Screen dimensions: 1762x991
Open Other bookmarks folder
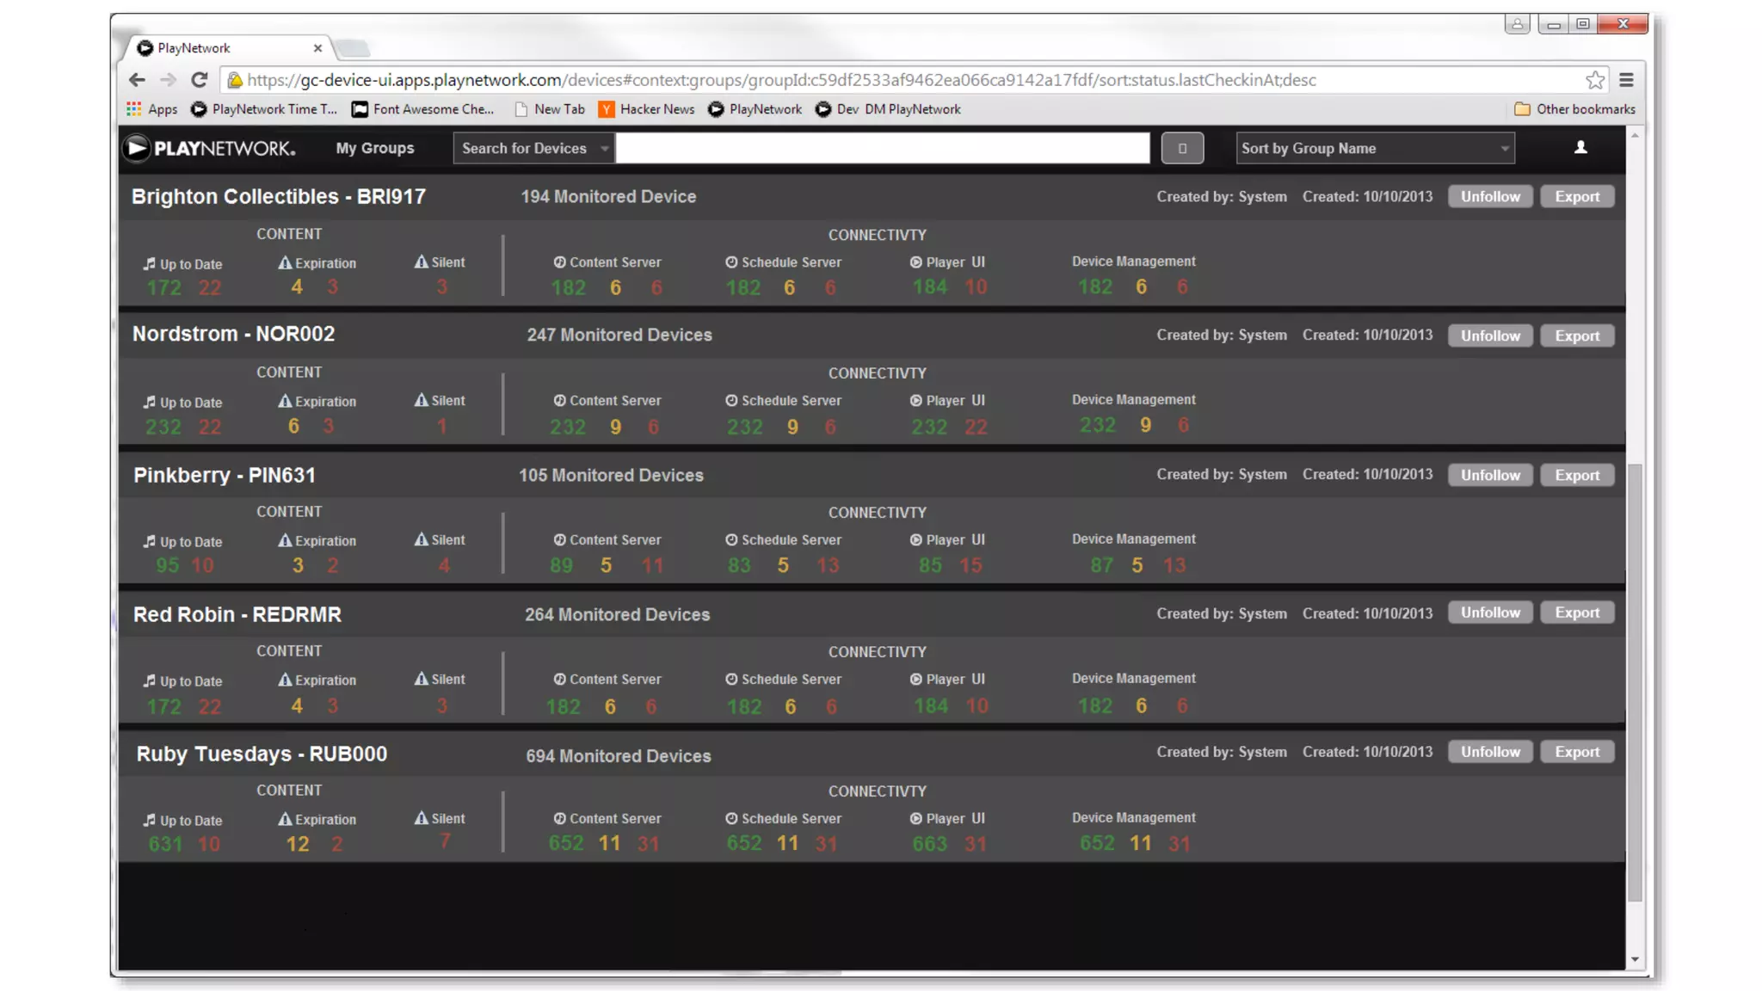coord(1574,109)
